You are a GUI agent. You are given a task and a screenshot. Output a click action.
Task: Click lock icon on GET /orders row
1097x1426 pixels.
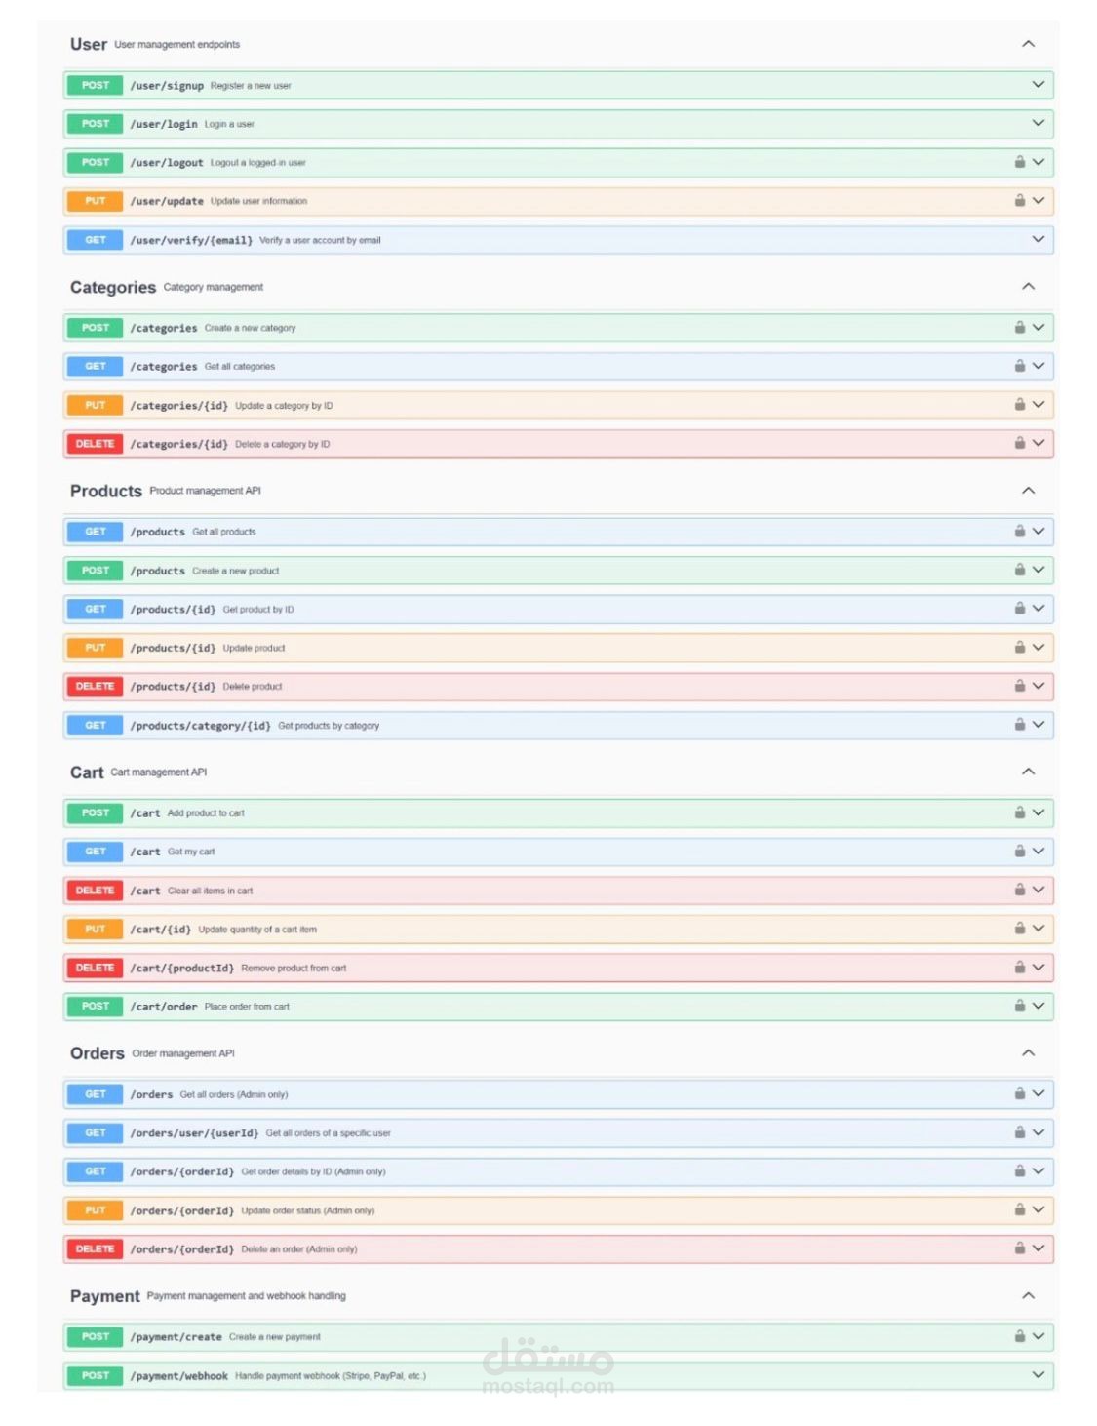coord(1019,1093)
